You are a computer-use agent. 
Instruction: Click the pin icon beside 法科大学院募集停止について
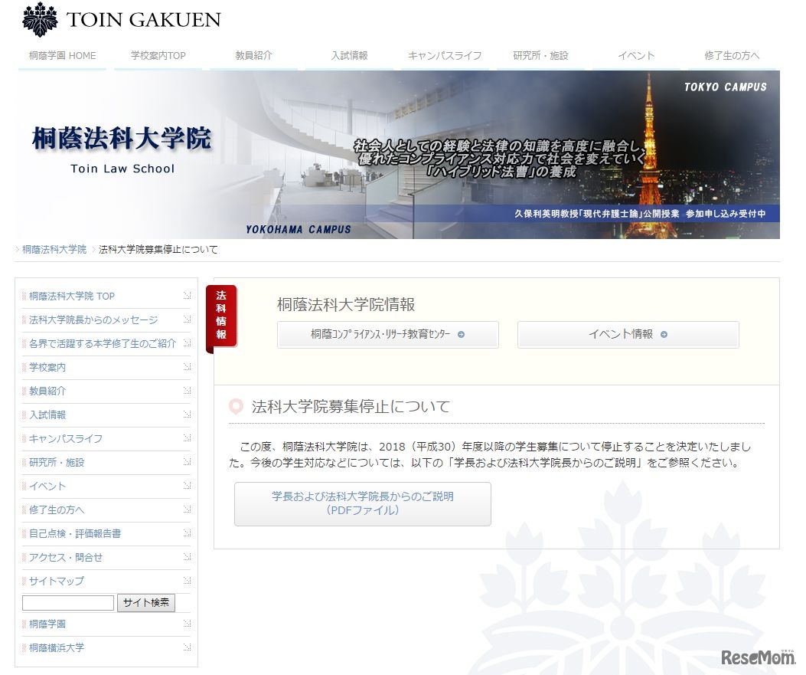[x=235, y=407]
